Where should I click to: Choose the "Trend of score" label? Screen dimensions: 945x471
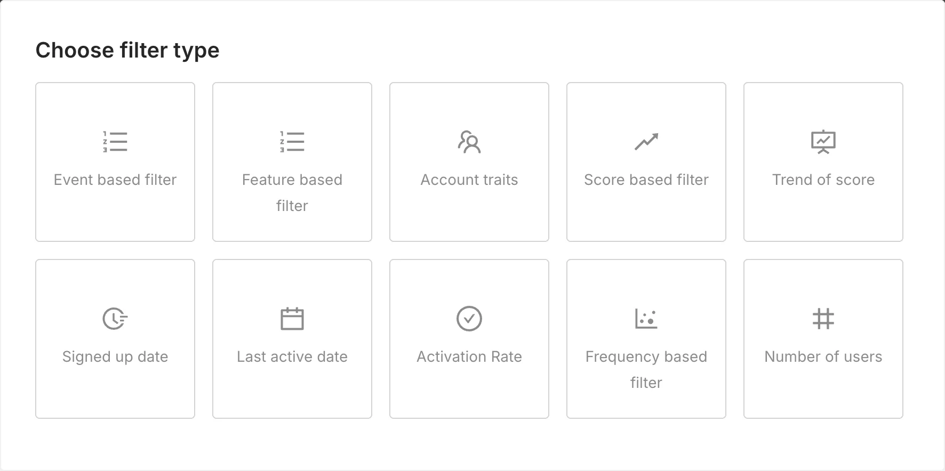tap(823, 180)
